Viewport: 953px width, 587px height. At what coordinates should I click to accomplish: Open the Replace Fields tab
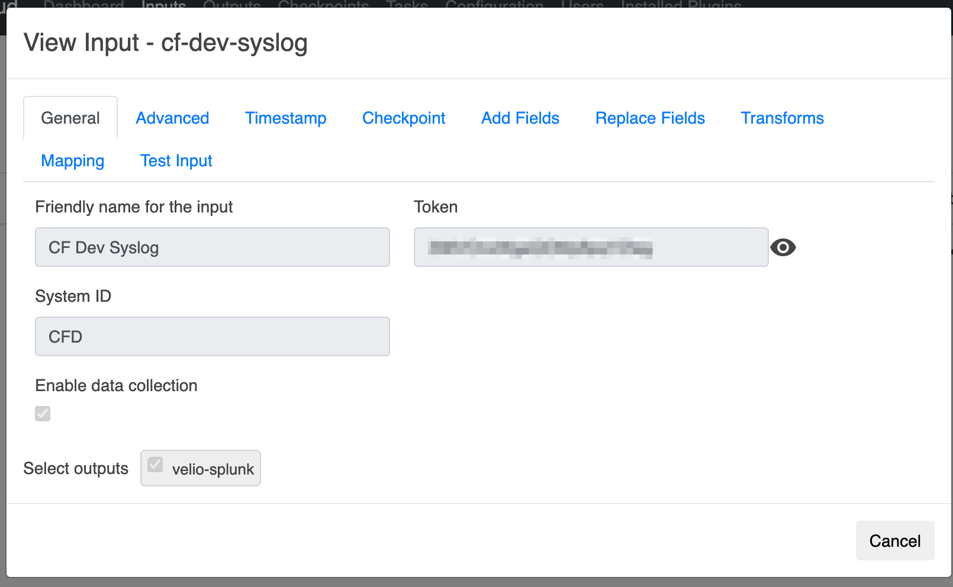(x=650, y=118)
